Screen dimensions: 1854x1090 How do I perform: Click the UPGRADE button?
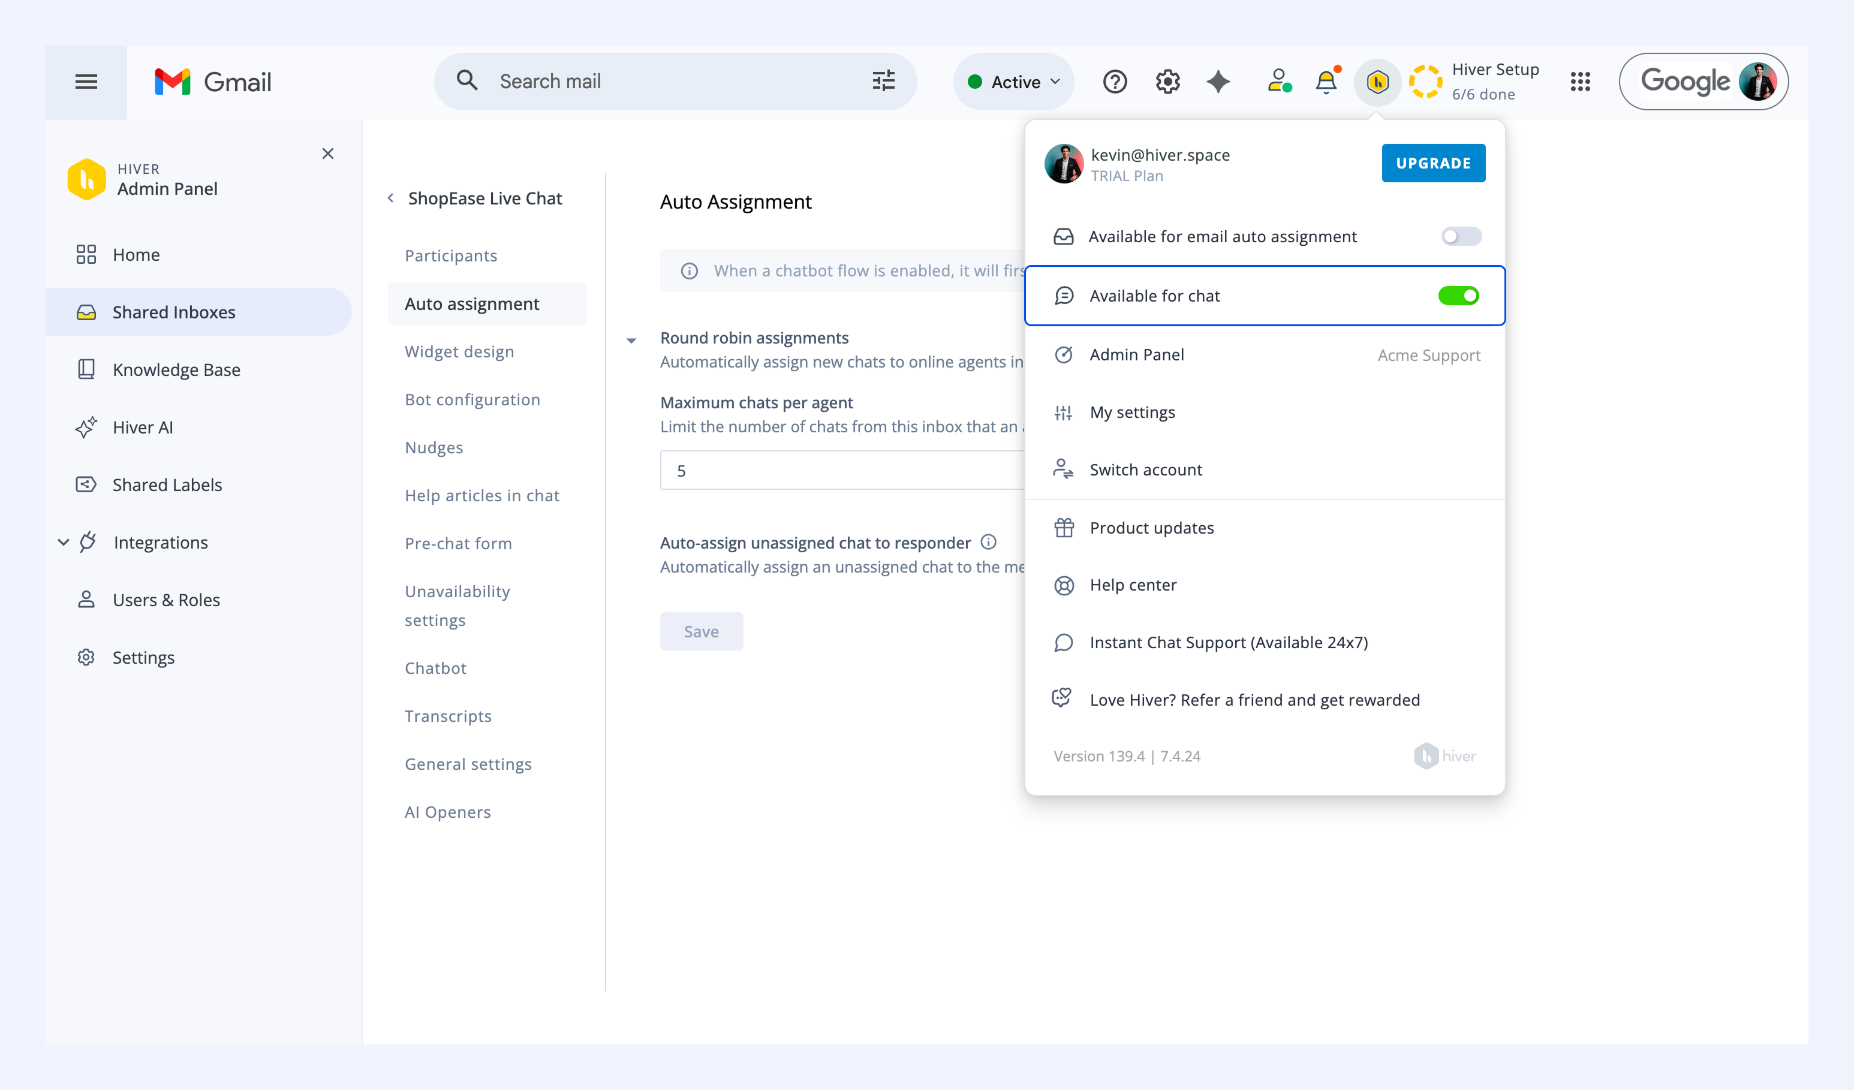[1433, 163]
